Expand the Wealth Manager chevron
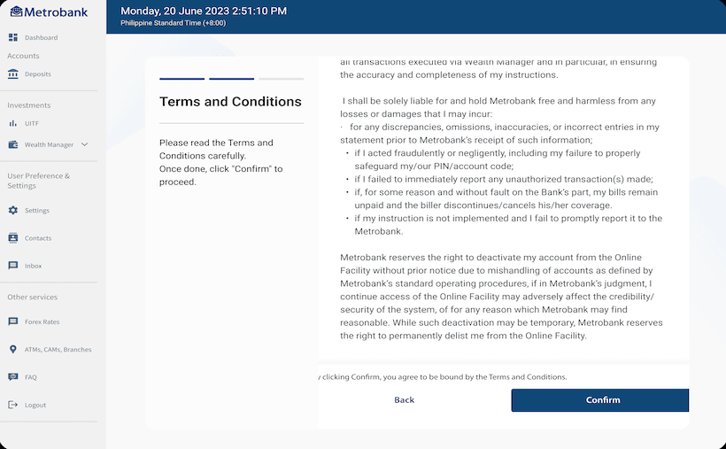Viewport: 726px width, 449px height. click(84, 144)
